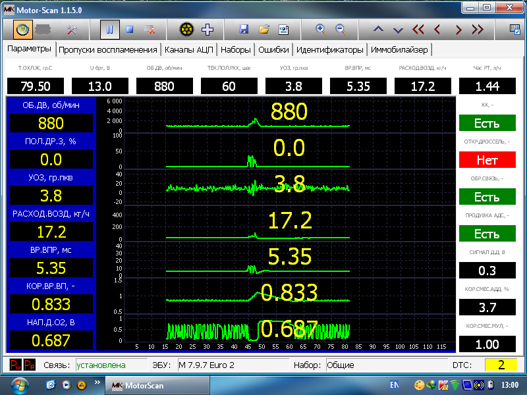
Task: Click the blue up chevron arrow
Action: pos(377,30)
